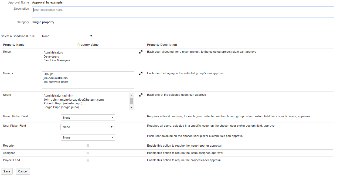Open the Select a Conditional Rule dropdown
Screen dimensions: 337x177
coord(67,36)
